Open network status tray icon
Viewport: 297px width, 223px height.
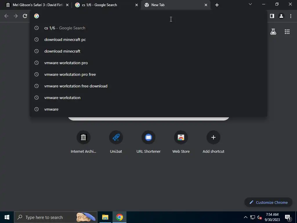(253, 217)
